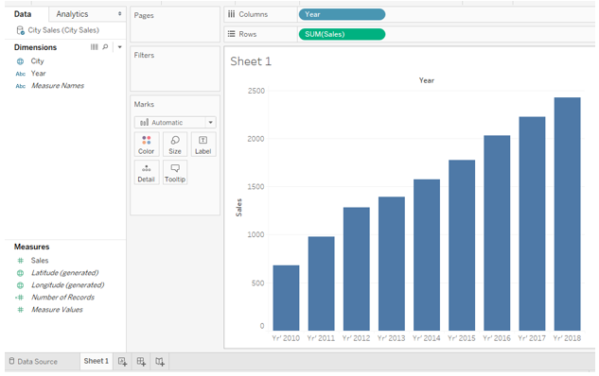Click the Yr' 2010 bar
Viewport: 599px width, 376px height.
(x=286, y=298)
